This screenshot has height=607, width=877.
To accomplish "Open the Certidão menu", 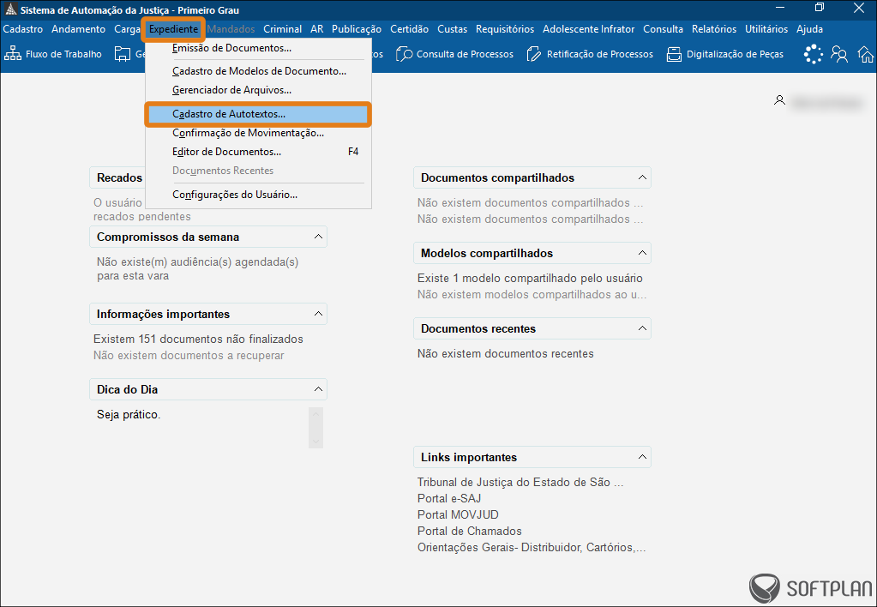I will (x=410, y=29).
